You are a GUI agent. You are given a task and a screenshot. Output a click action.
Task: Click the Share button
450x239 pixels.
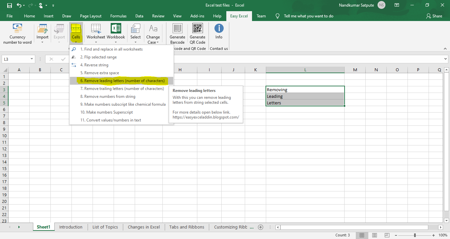coord(434,16)
